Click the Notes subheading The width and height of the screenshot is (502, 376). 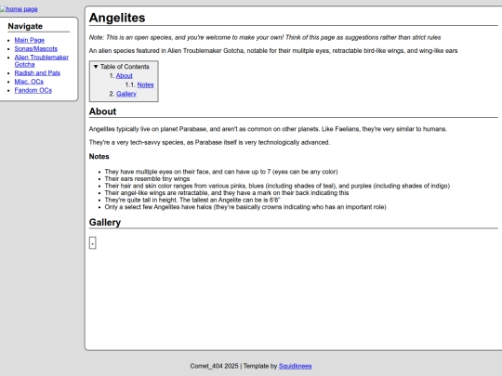click(99, 156)
